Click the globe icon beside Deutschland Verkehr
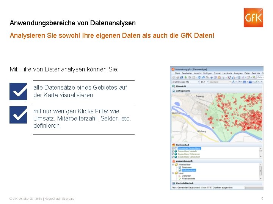 click(176, 151)
